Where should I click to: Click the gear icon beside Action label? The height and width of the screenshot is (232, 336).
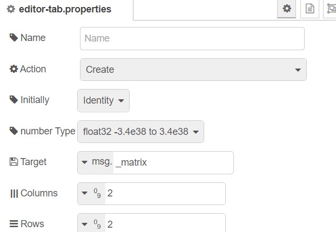pos(14,69)
